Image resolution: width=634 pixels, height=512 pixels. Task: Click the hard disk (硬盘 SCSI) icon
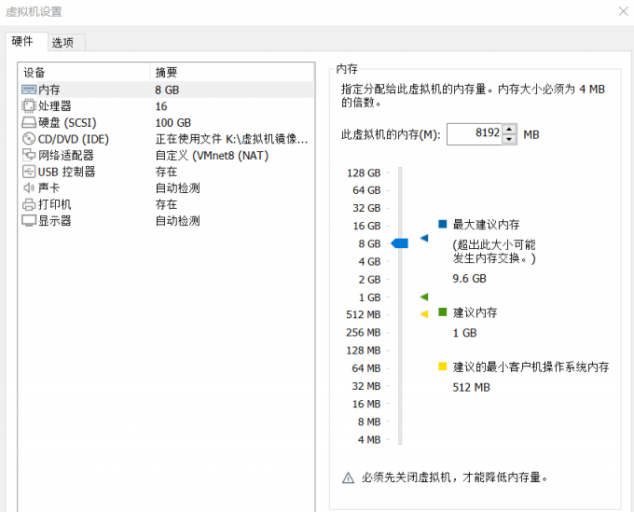(x=28, y=123)
